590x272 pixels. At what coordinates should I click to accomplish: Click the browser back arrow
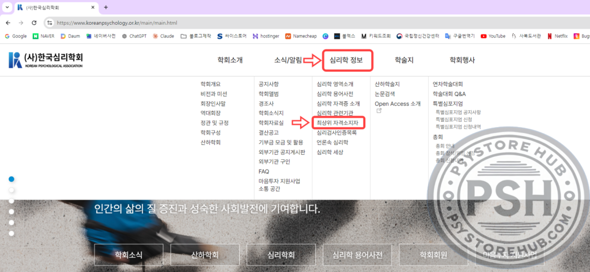pyautogui.click(x=7, y=22)
